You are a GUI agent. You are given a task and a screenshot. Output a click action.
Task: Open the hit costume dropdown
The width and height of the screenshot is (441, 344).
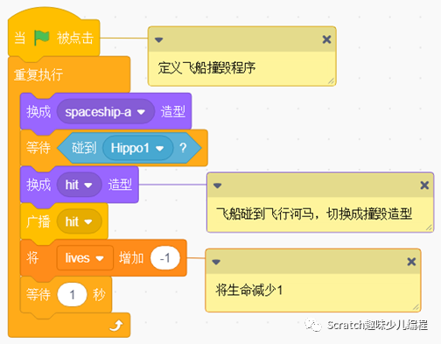(79, 185)
